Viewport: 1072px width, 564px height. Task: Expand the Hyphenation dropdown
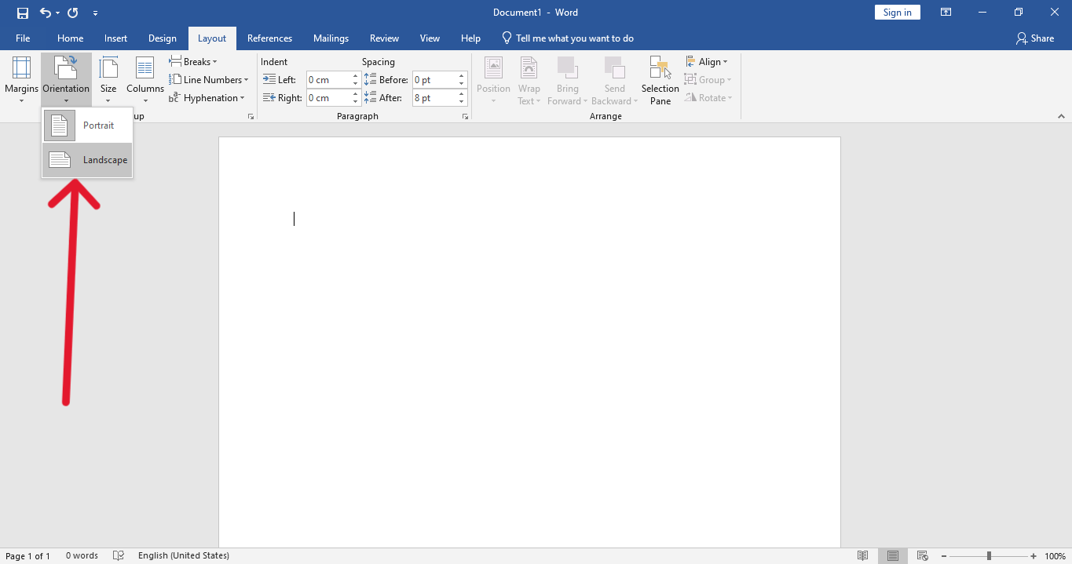[207, 97]
